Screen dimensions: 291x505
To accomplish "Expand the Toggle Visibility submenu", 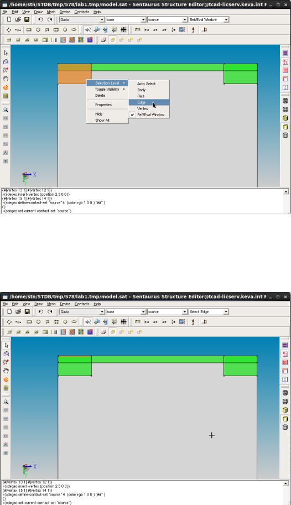I will 107,89.
